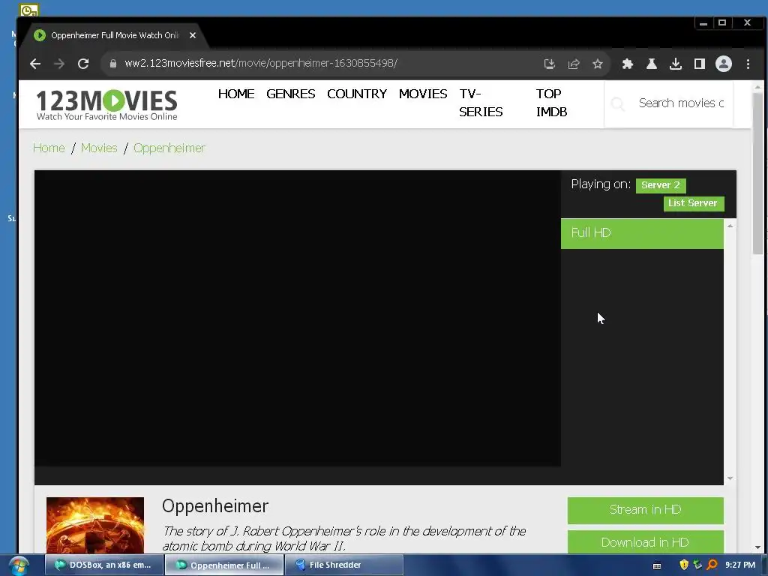Click the Oppenheimer movie title heading
Viewport: 768px width, 576px height.
coord(215,506)
